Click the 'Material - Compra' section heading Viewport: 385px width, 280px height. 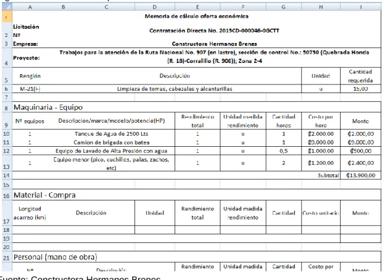(44, 195)
